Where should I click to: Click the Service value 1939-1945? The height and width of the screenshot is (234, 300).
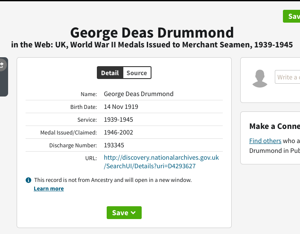119,120
